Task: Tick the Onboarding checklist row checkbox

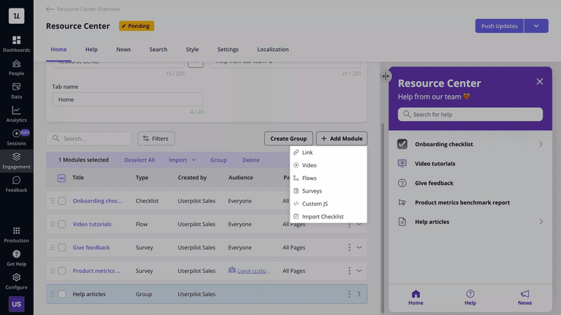Action: (62, 201)
